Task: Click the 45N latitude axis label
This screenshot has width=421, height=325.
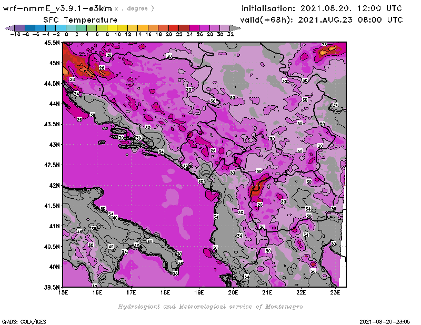Action: [x=54, y=63]
